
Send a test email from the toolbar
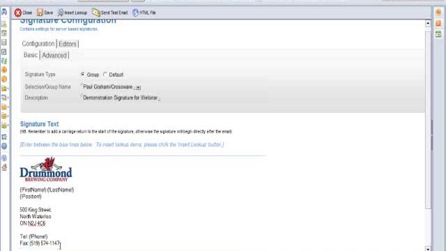pyautogui.click(x=110, y=13)
